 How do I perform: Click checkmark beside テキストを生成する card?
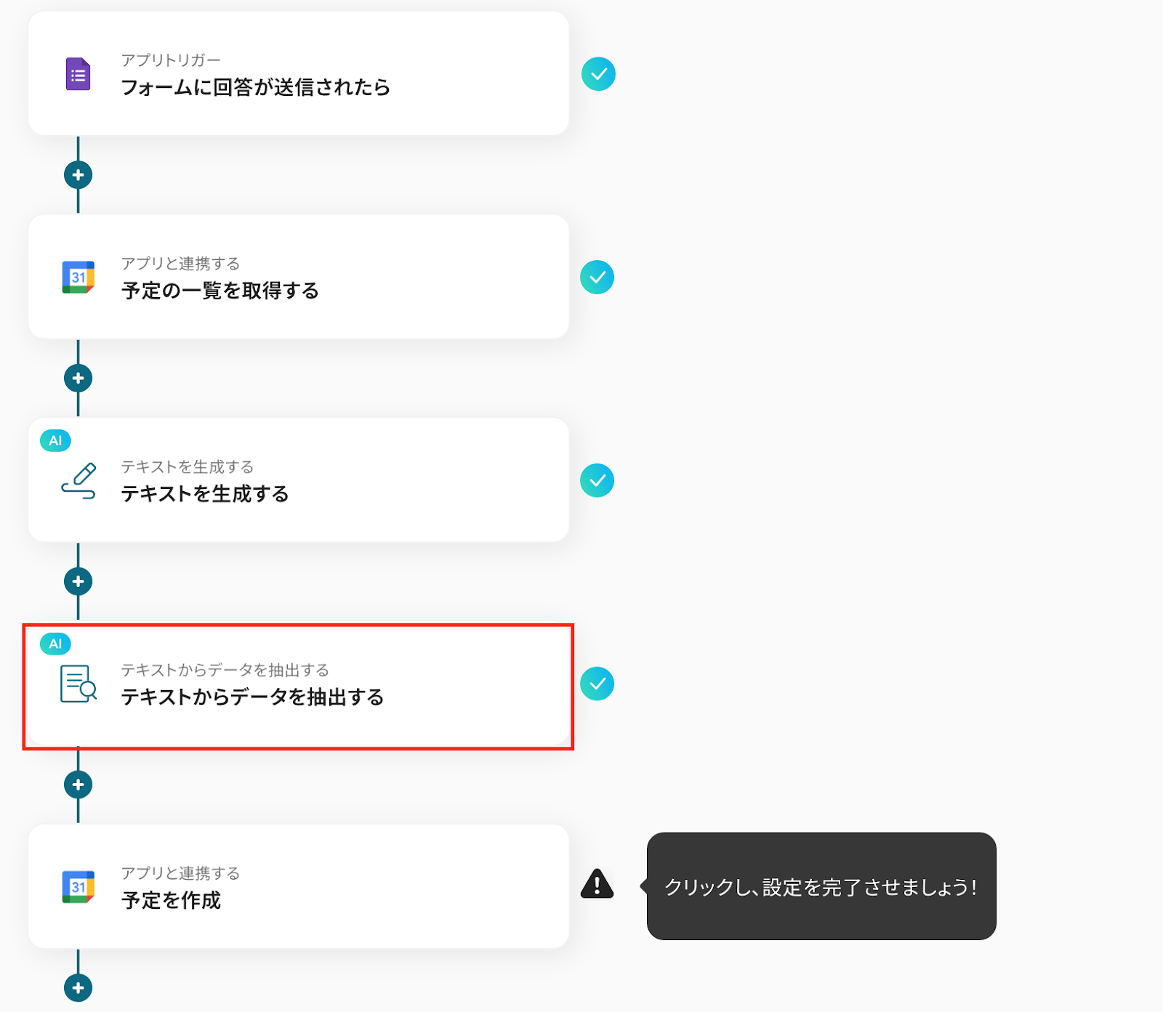597,481
